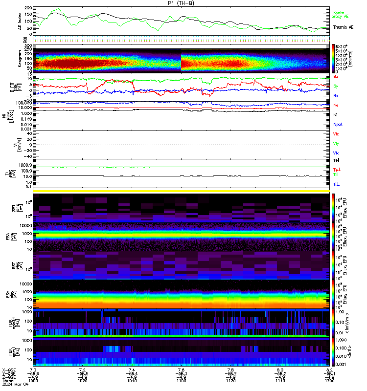Click the "1120" time tick label
The width and height of the screenshot is (367, 391).
[x=230, y=381]
